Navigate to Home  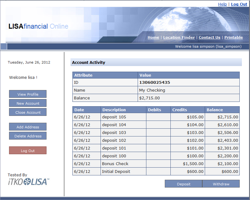(153, 37)
